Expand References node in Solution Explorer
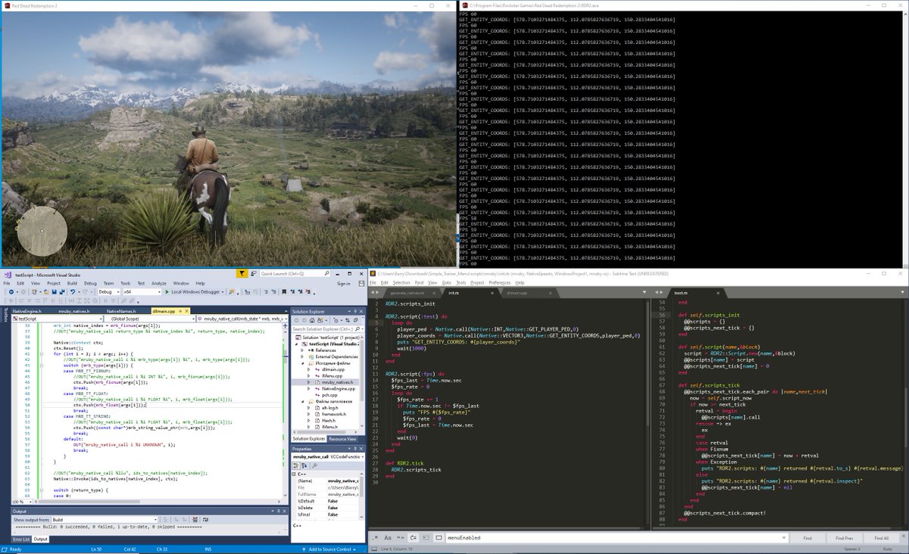909x554 pixels. [301, 350]
